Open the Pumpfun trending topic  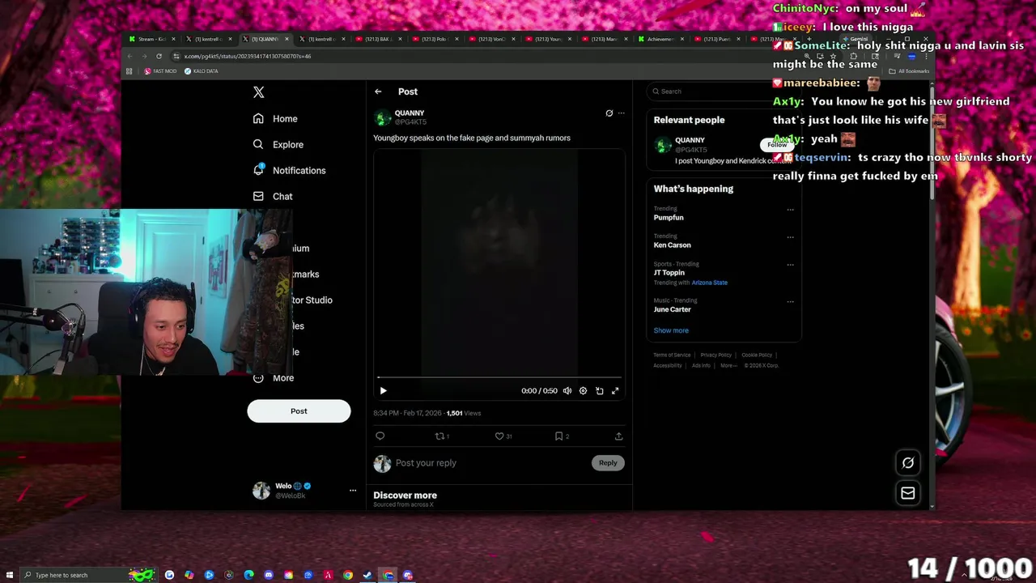(669, 218)
